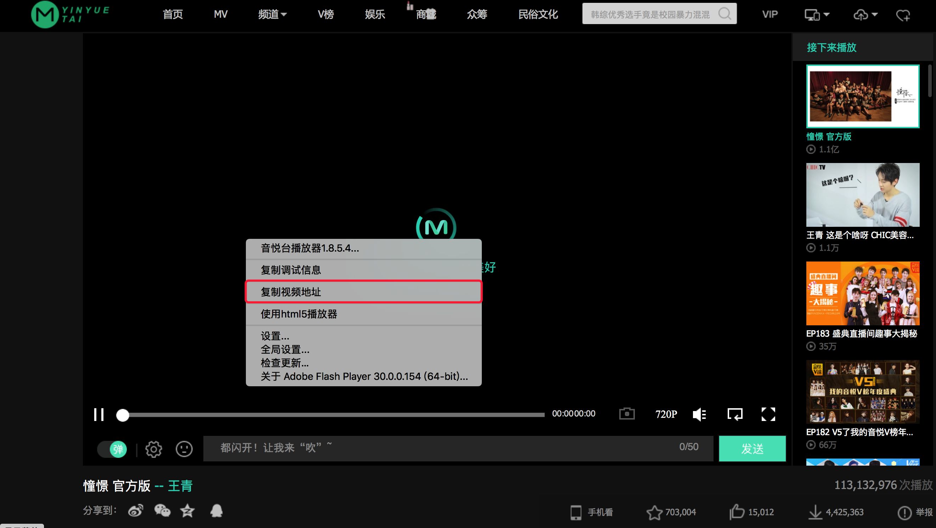Share to Qzone star icon
Image resolution: width=936 pixels, height=528 pixels.
tap(187, 511)
